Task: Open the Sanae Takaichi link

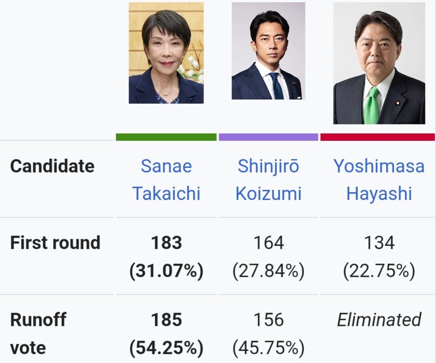Action: [x=166, y=179]
